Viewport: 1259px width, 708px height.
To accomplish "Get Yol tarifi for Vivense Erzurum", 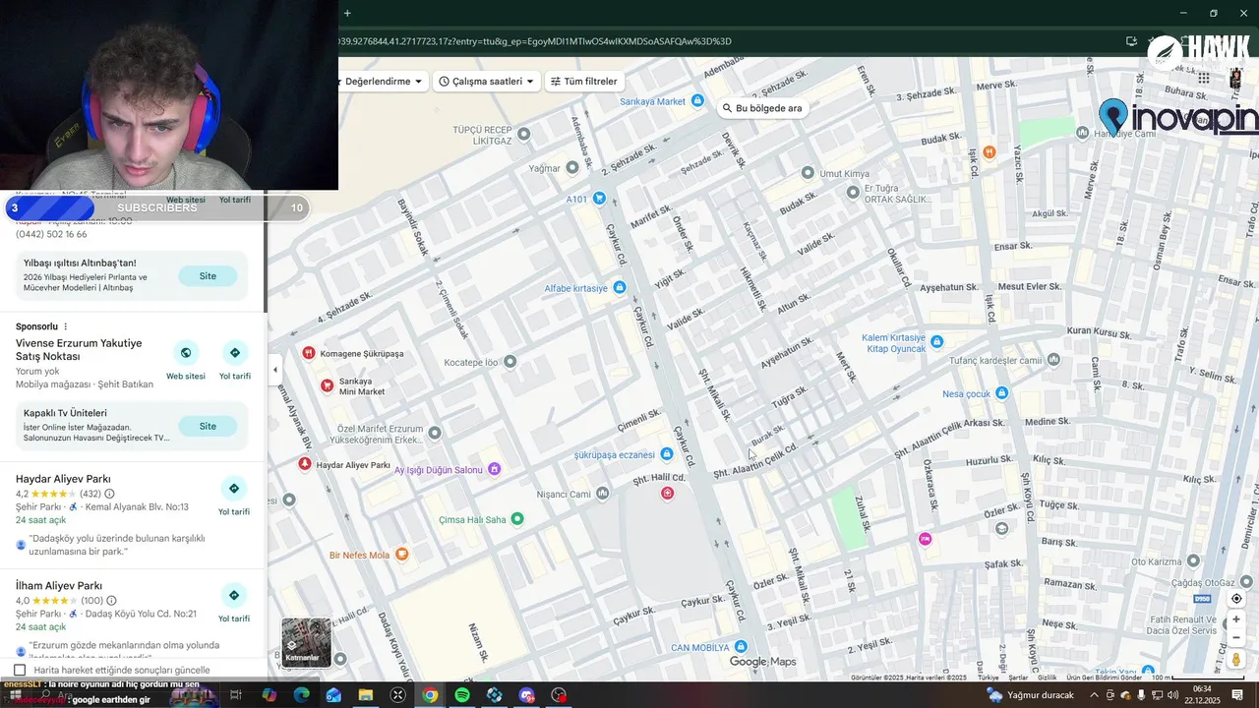I will [234, 360].
